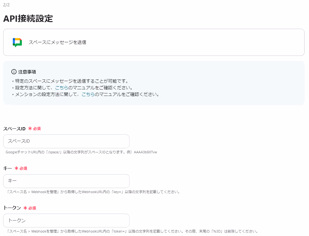Click the スペースID field label
Screen dimensions: 309x236
pos(15,129)
